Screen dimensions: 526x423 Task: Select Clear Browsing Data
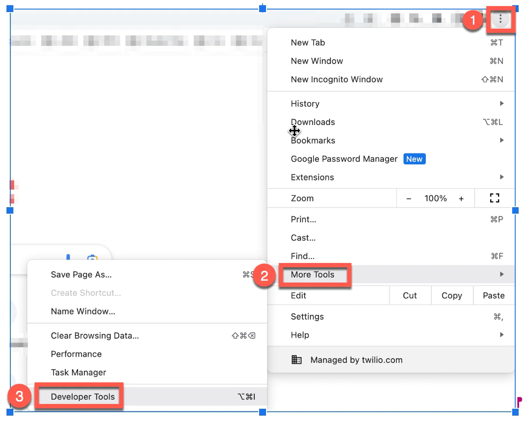point(95,335)
